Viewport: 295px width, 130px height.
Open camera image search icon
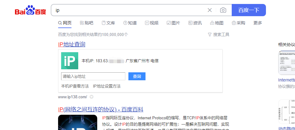click(223, 10)
